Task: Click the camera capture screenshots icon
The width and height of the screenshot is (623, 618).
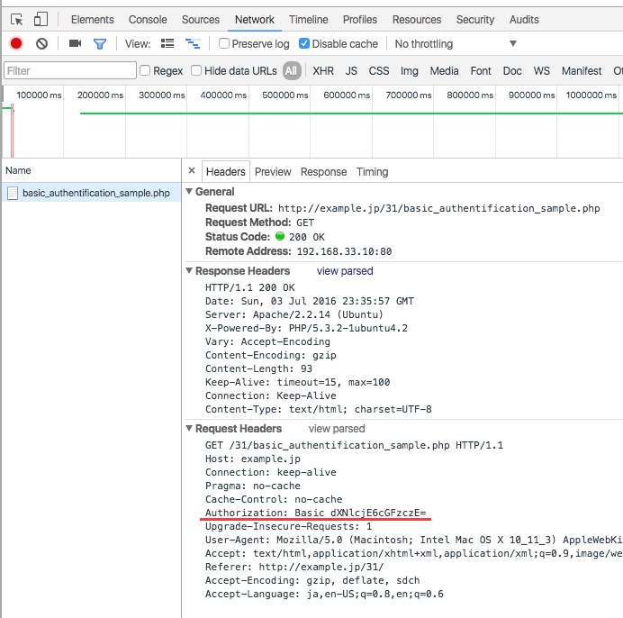Action: 75,43
